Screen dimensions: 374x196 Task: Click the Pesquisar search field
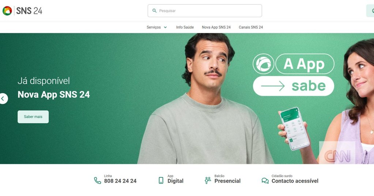point(205,11)
